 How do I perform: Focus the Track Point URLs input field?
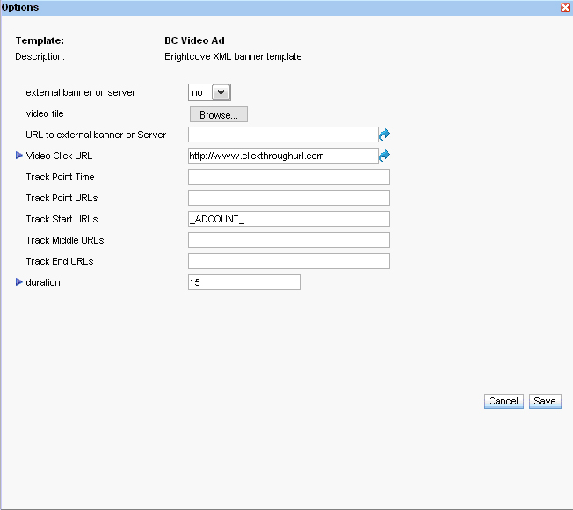[289, 198]
